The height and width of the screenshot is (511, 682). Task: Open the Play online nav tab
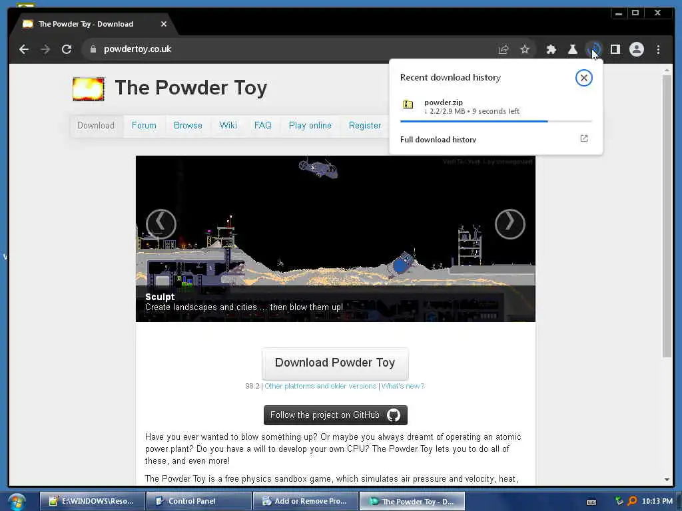(310, 126)
